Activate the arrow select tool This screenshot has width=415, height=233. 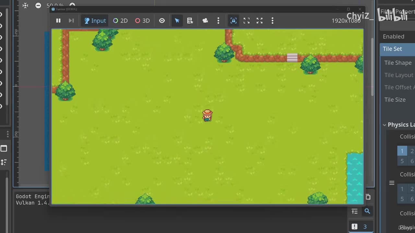click(x=177, y=21)
